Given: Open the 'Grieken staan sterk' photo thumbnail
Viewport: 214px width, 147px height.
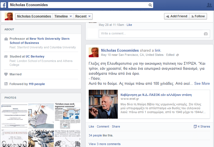Looking at the screenshot, I should pyautogui.click(x=68, y=115).
